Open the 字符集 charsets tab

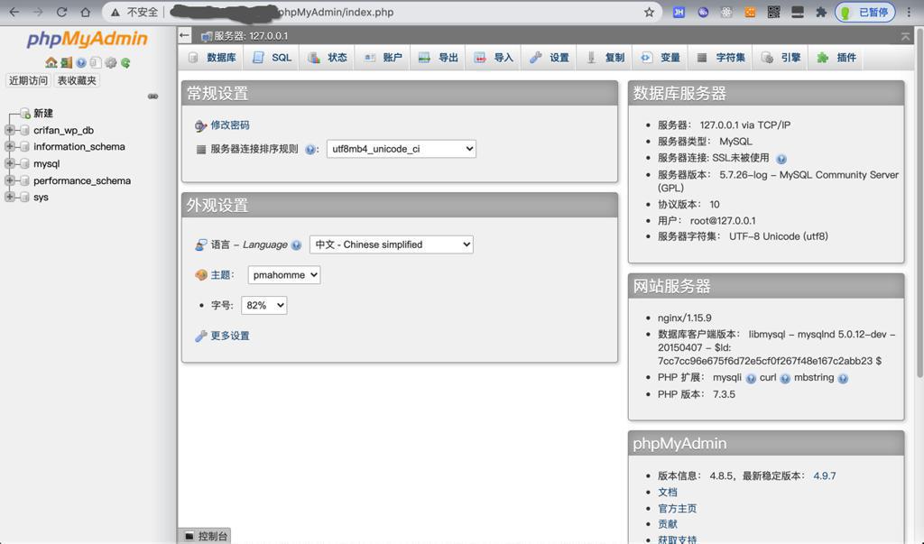(x=721, y=58)
